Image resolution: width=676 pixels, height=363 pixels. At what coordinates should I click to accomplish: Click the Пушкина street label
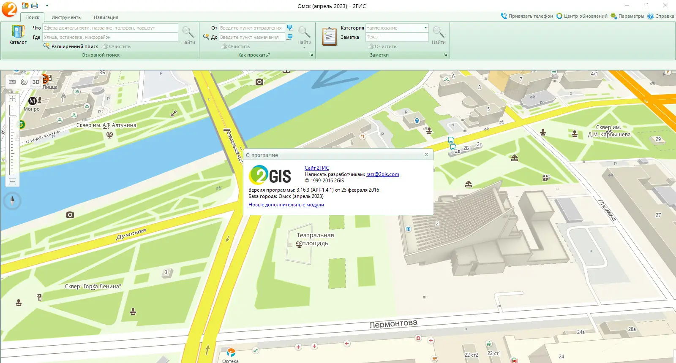point(607,210)
